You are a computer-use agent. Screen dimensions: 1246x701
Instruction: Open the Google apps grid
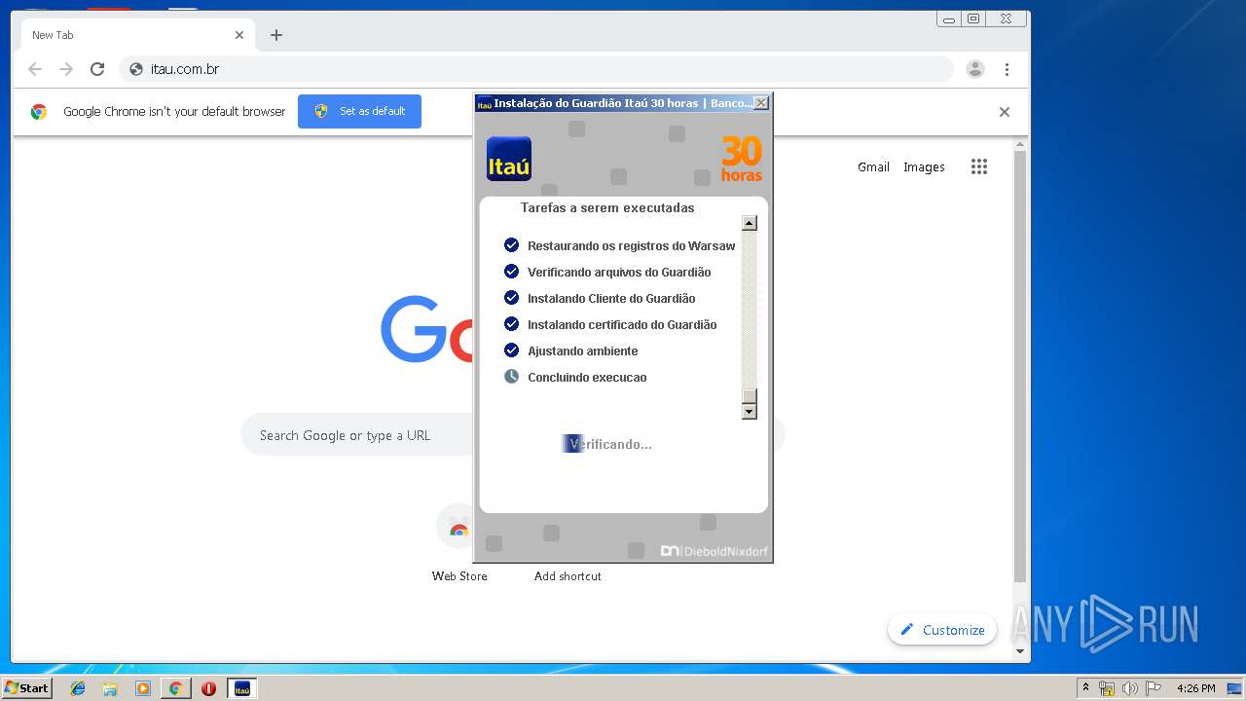(x=979, y=166)
